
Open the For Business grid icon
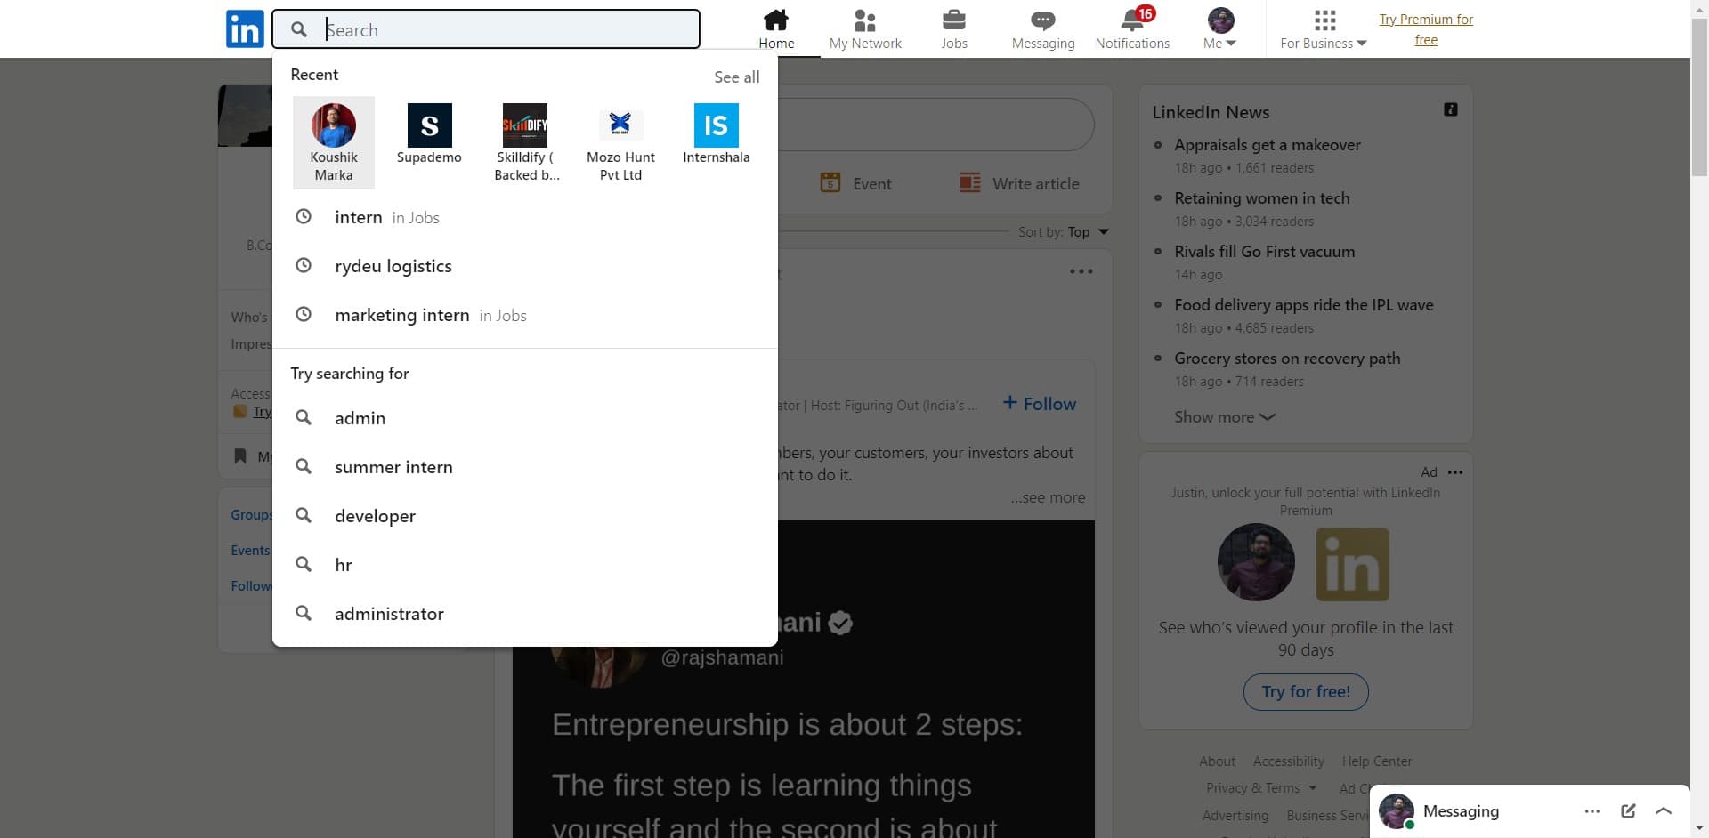click(x=1324, y=21)
